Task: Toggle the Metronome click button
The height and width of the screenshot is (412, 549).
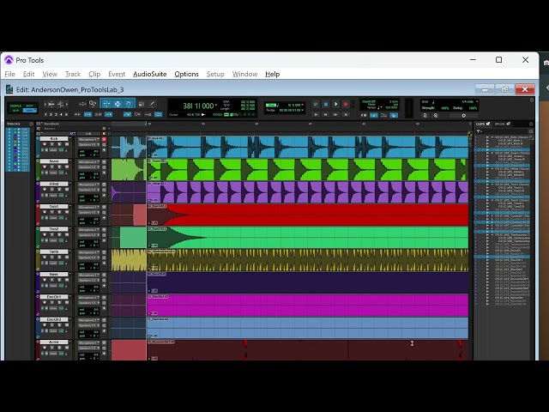Action: click(x=374, y=115)
